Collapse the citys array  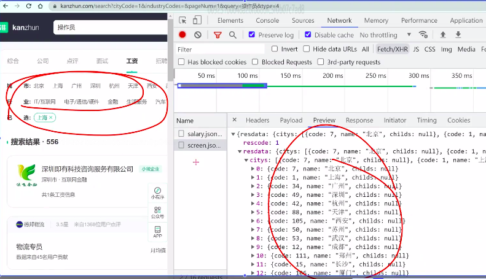[x=246, y=160]
